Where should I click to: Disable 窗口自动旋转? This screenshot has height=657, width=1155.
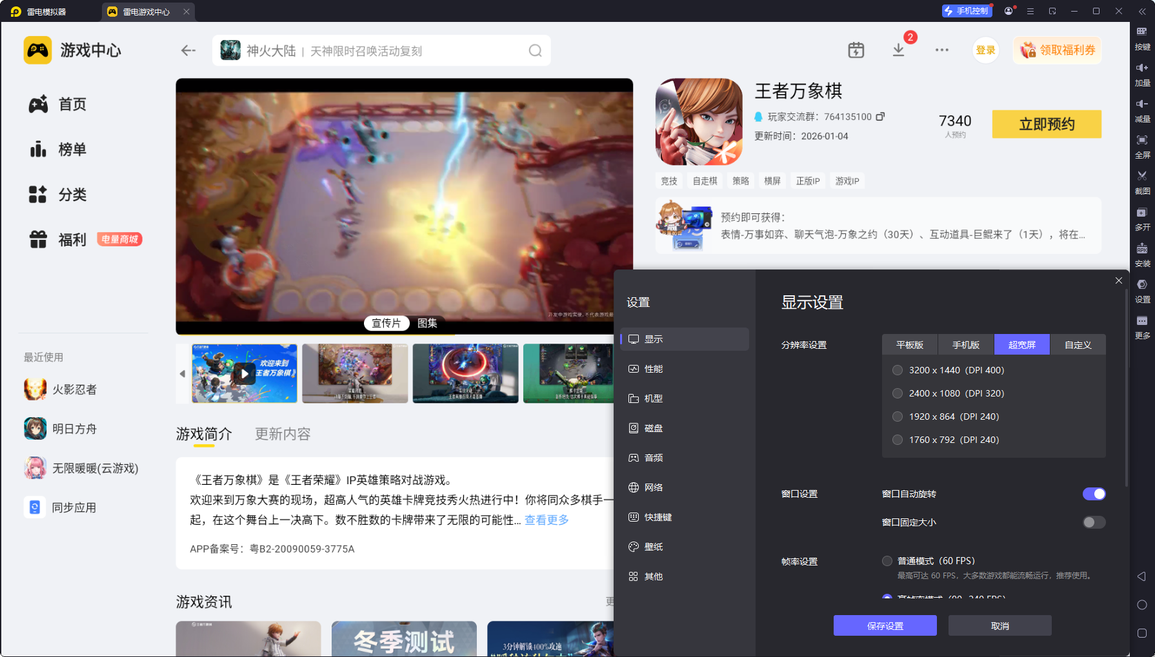(1094, 494)
